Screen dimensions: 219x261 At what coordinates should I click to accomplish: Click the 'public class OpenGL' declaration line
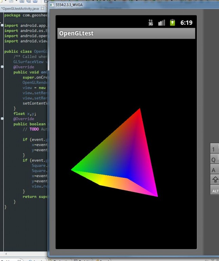click(26, 51)
